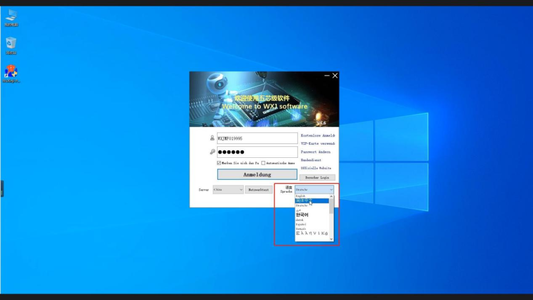The height and width of the screenshot is (300, 533).
Task: Run the Netzwerktest button
Action: 259,190
